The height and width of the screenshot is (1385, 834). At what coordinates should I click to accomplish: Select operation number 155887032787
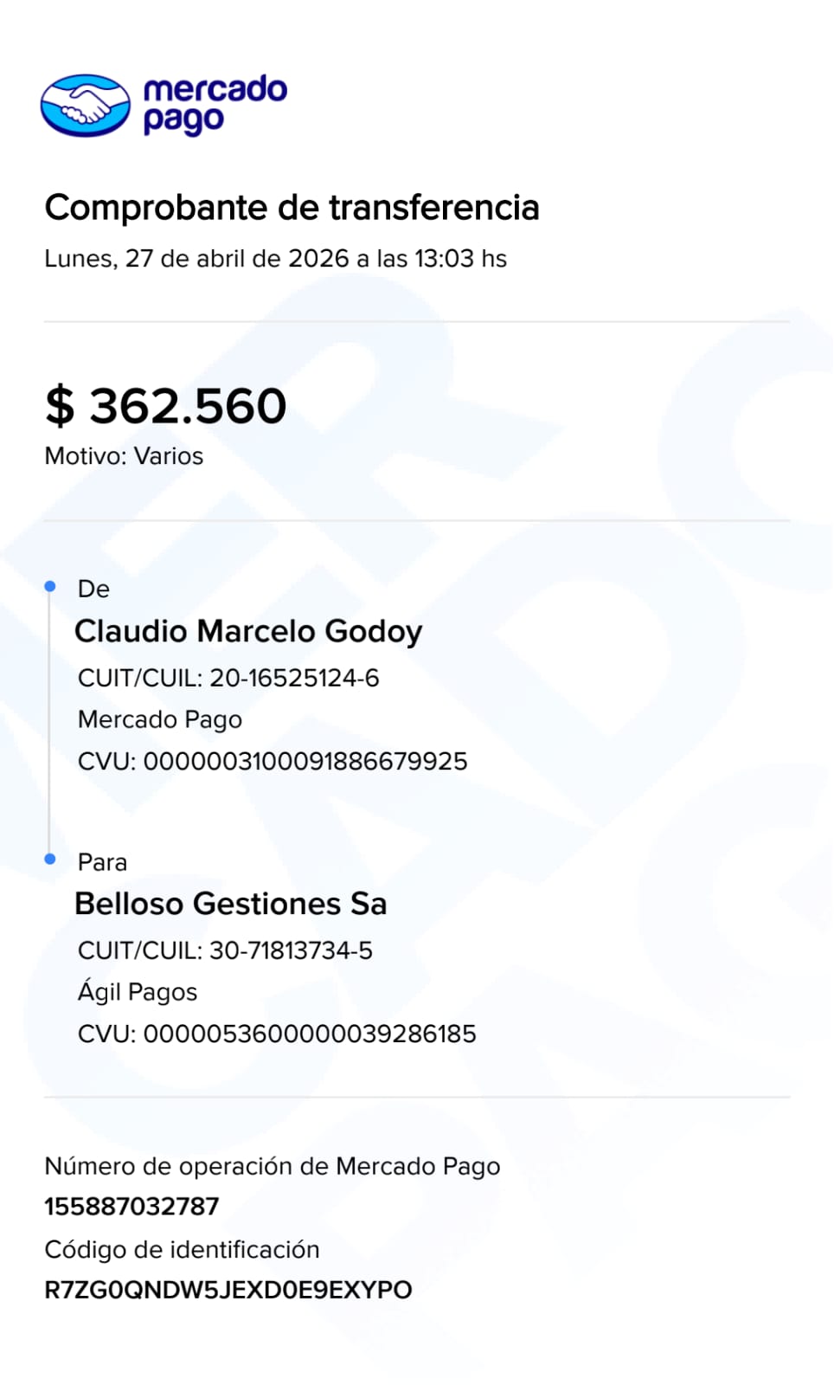click(132, 1207)
